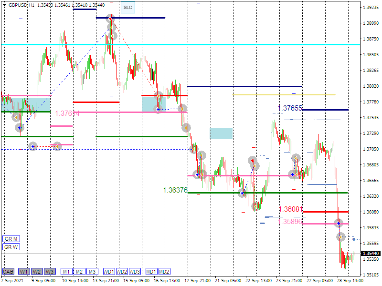Select the green 1.36376 level label

pos(175,190)
